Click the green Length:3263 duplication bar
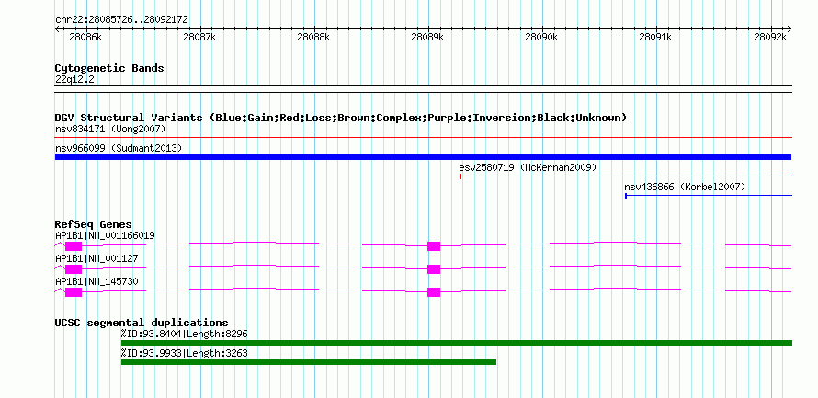Viewport: 818px width, 398px height. [308, 362]
